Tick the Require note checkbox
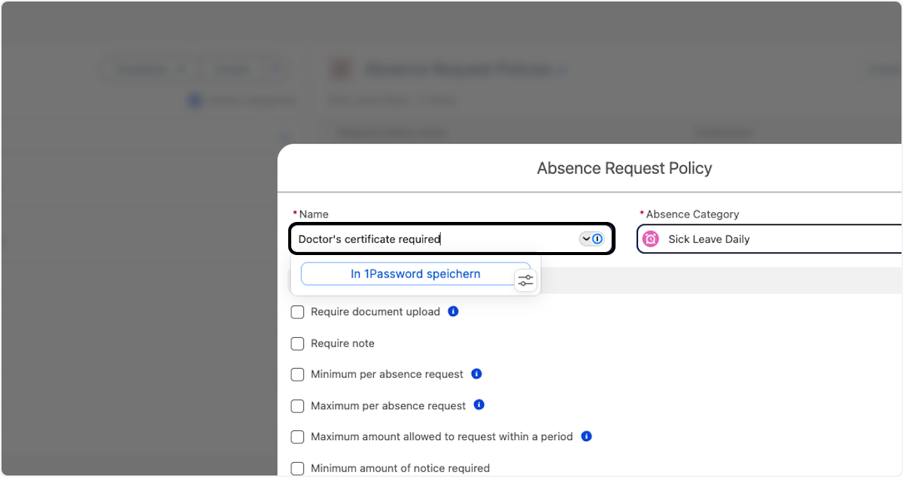 [298, 343]
